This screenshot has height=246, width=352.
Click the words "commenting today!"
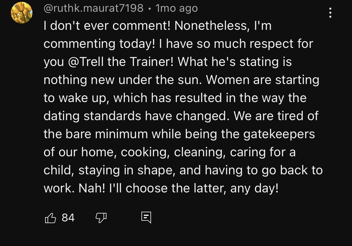(x=99, y=44)
